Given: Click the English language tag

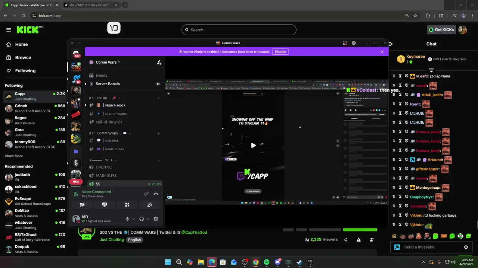Looking at the screenshot, I should point(134,240).
